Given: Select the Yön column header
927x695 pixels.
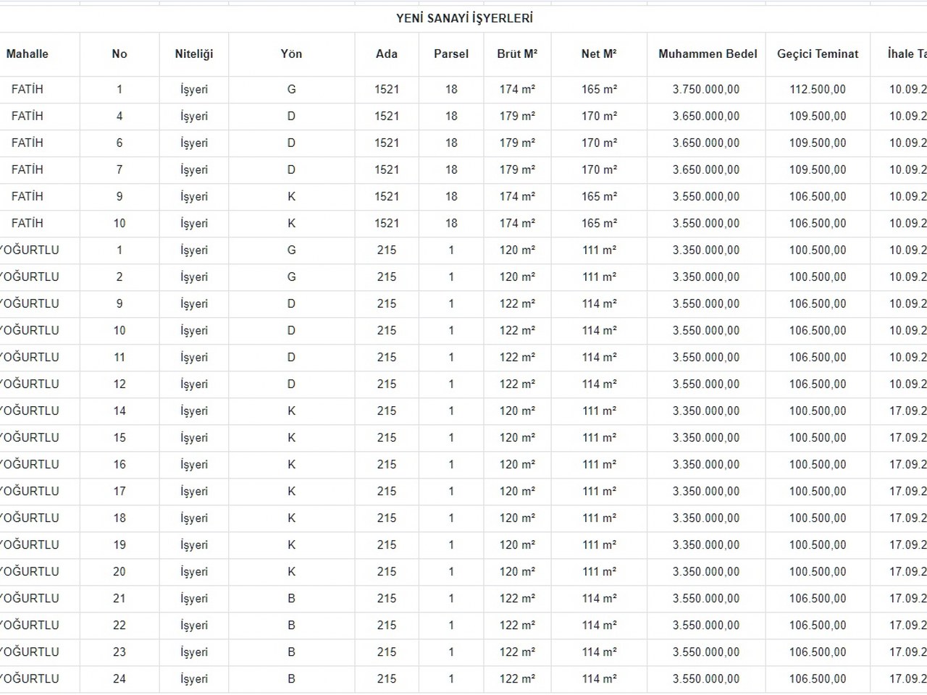Looking at the screenshot, I should pyautogui.click(x=291, y=54).
